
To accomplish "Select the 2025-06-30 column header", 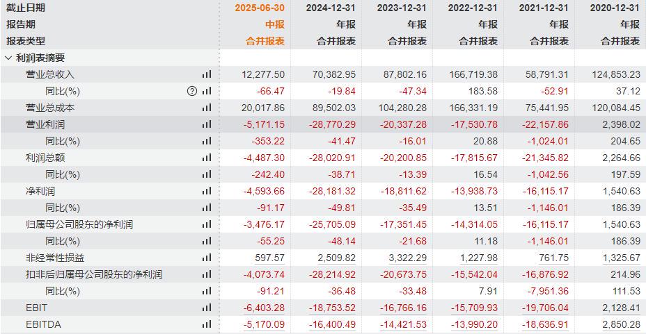I will [x=260, y=8].
